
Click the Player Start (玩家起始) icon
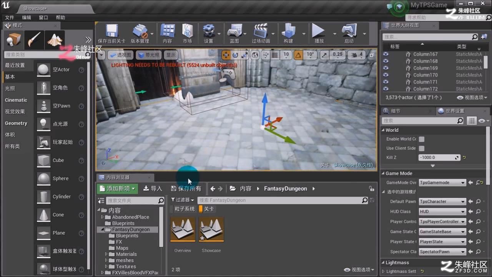[43, 142]
